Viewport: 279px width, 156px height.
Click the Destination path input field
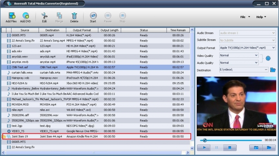tap(243, 70)
